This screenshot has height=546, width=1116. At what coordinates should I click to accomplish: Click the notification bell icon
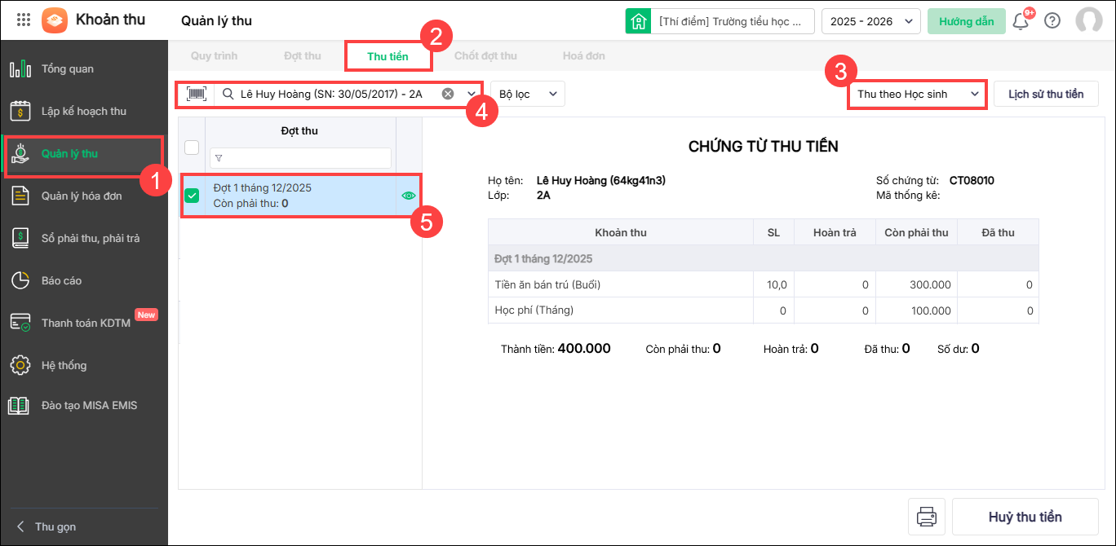coord(1020,21)
